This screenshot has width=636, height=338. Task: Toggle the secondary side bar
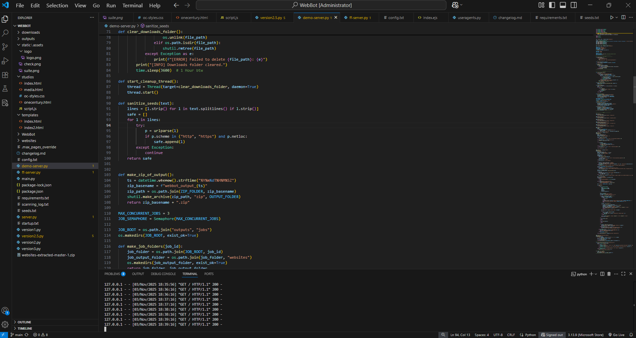(x=574, y=5)
